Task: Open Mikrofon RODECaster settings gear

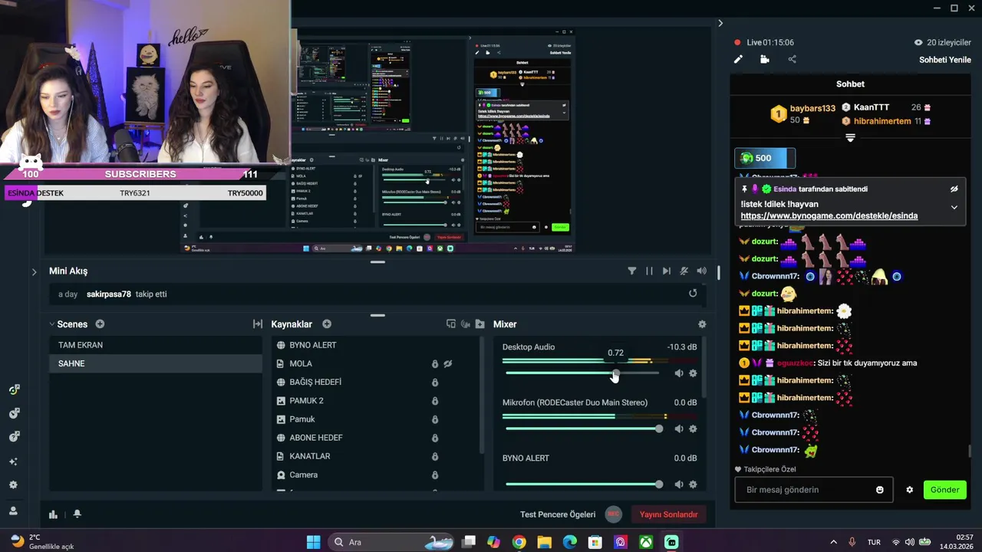Action: click(x=693, y=429)
